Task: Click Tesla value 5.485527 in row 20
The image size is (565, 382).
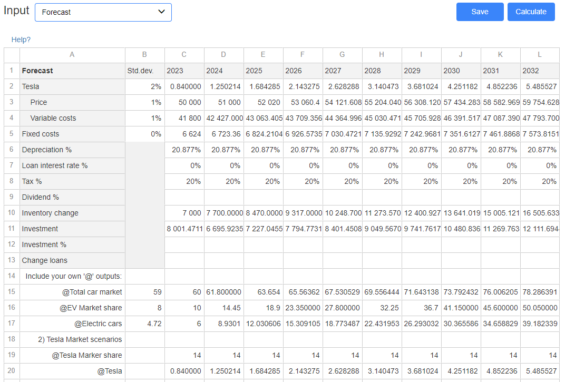Action: [540, 371]
